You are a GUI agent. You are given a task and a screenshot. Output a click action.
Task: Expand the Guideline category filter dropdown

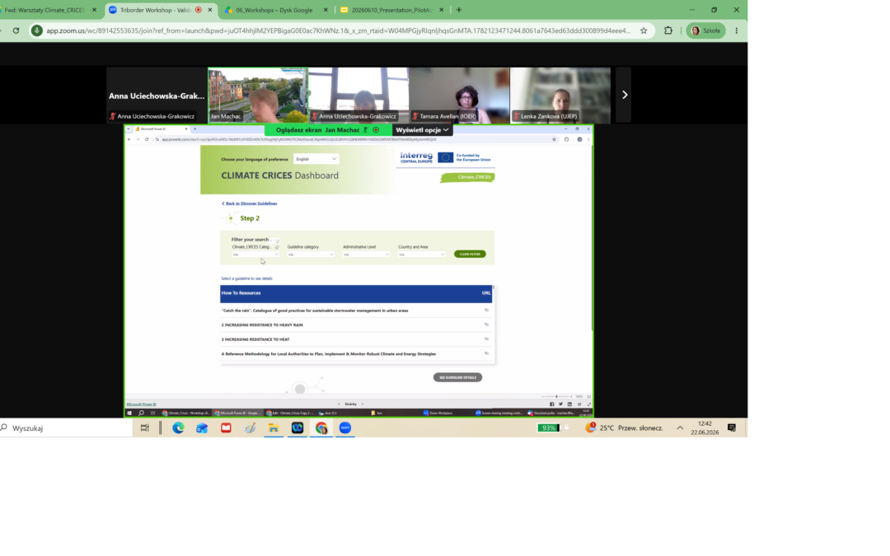click(x=311, y=255)
